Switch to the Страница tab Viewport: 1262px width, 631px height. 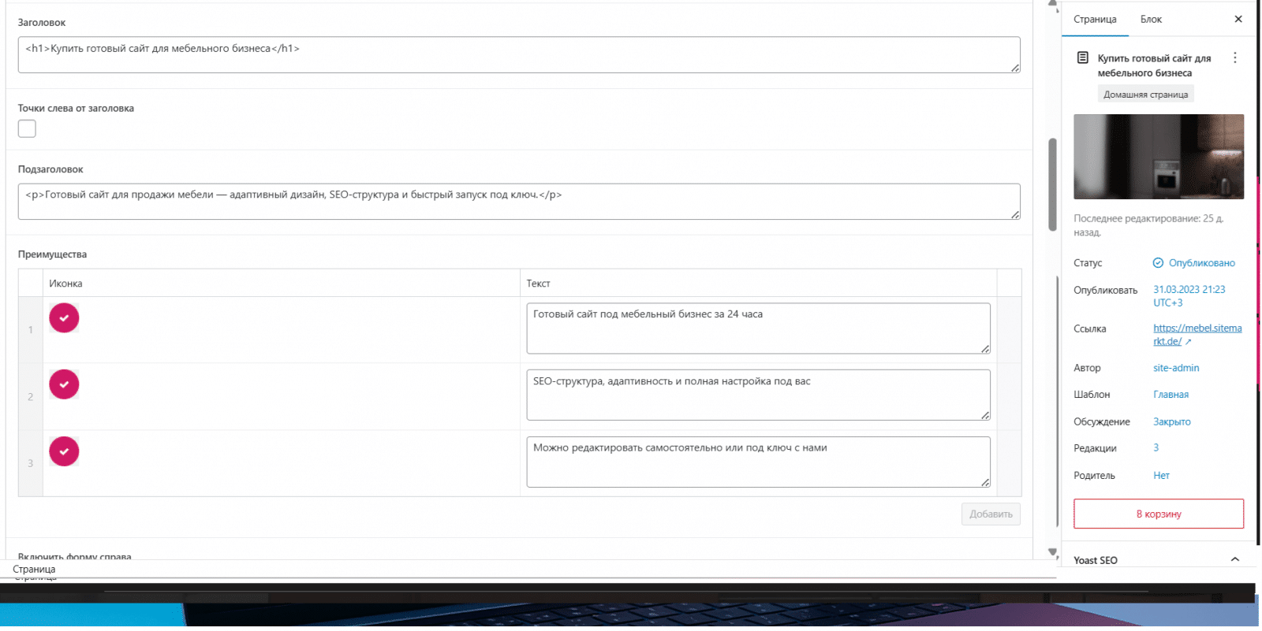click(1094, 20)
